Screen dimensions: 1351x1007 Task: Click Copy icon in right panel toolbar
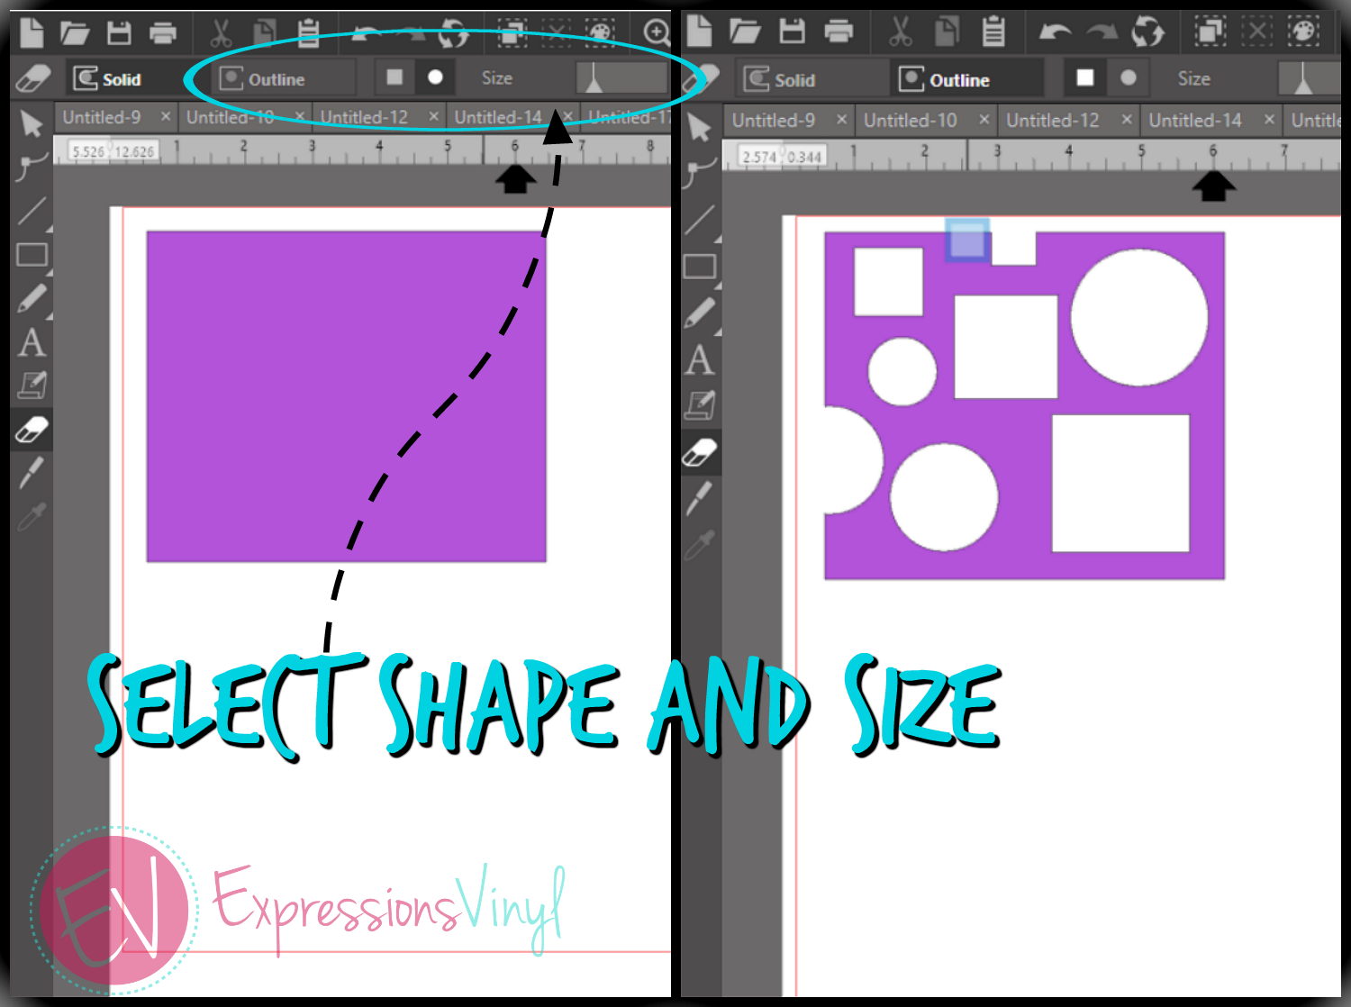tap(947, 32)
